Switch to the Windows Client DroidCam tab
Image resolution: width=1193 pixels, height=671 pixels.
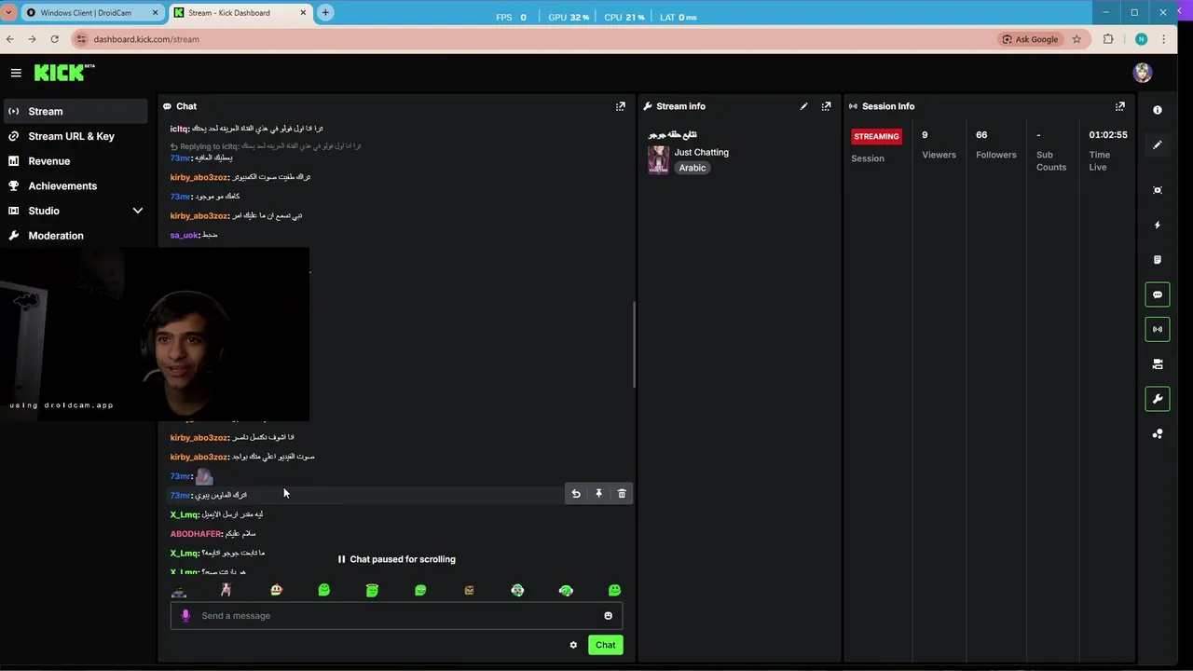(91, 13)
